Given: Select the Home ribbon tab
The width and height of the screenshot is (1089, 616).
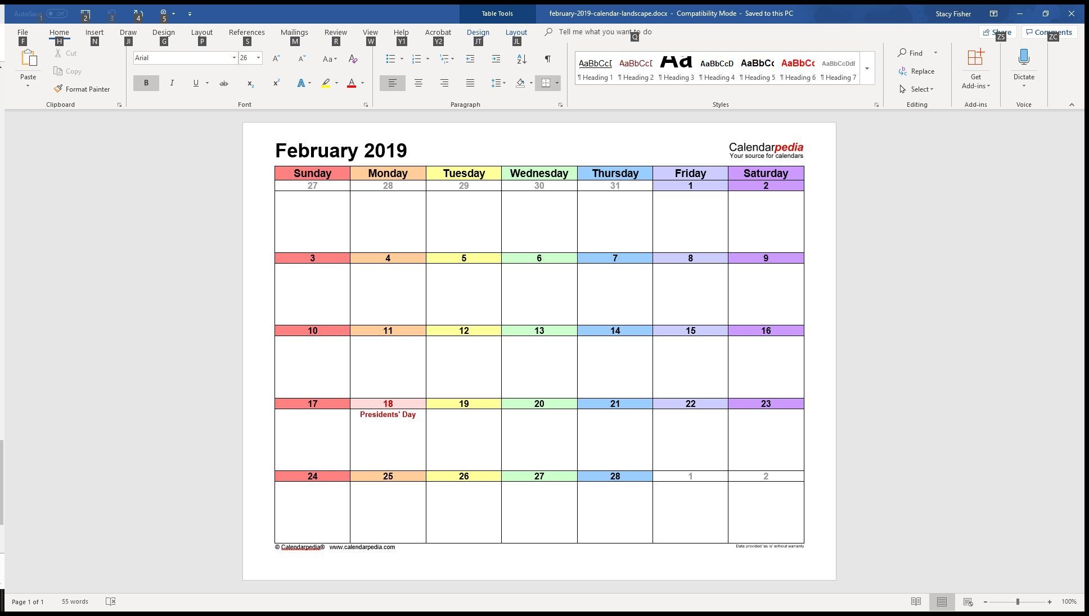Looking at the screenshot, I should coord(59,32).
